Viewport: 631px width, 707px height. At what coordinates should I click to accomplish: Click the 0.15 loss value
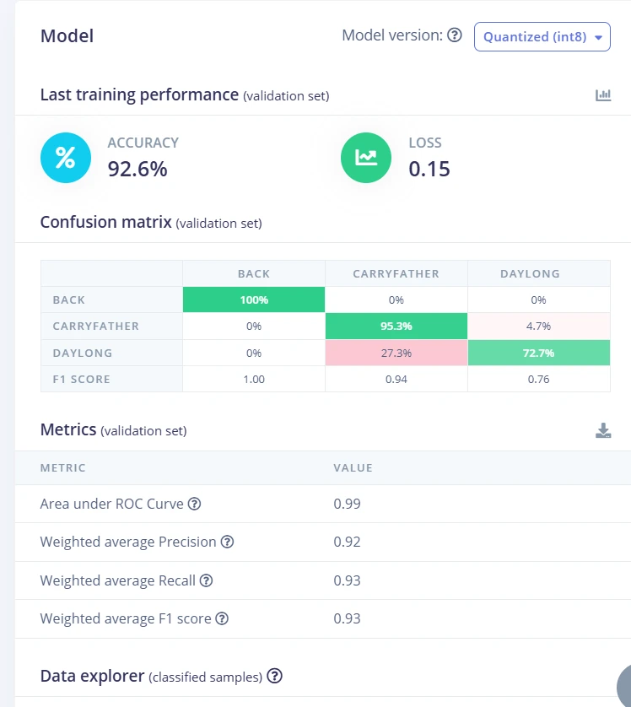[x=429, y=169]
